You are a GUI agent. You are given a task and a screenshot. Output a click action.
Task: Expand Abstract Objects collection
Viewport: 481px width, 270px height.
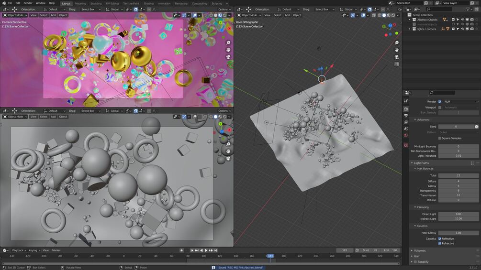pyautogui.click(x=410, y=20)
